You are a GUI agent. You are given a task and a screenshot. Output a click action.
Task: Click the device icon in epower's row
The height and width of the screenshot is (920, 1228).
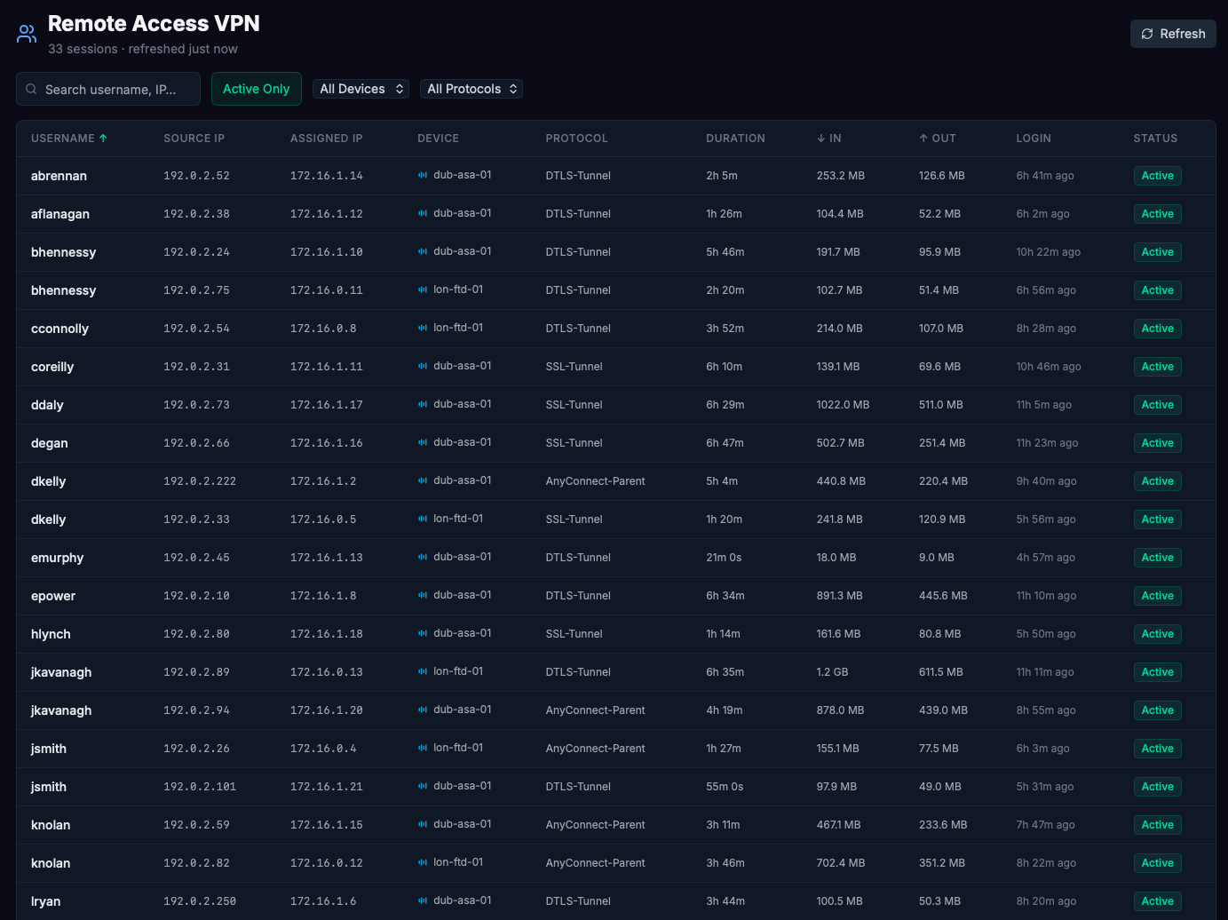[423, 595]
